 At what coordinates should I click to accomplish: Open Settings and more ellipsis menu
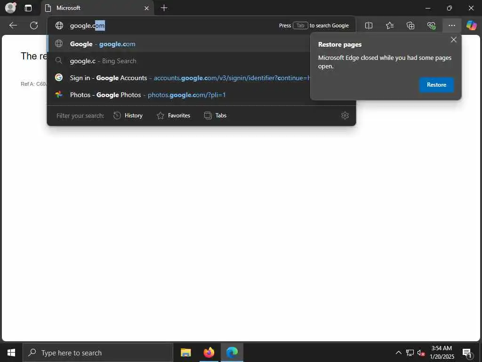pyautogui.click(x=451, y=25)
